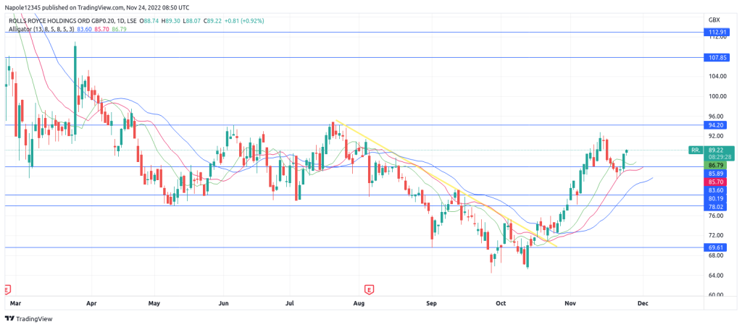742x327 pixels.
Task: Select the yellow descending trendline
Action: click(x=445, y=183)
